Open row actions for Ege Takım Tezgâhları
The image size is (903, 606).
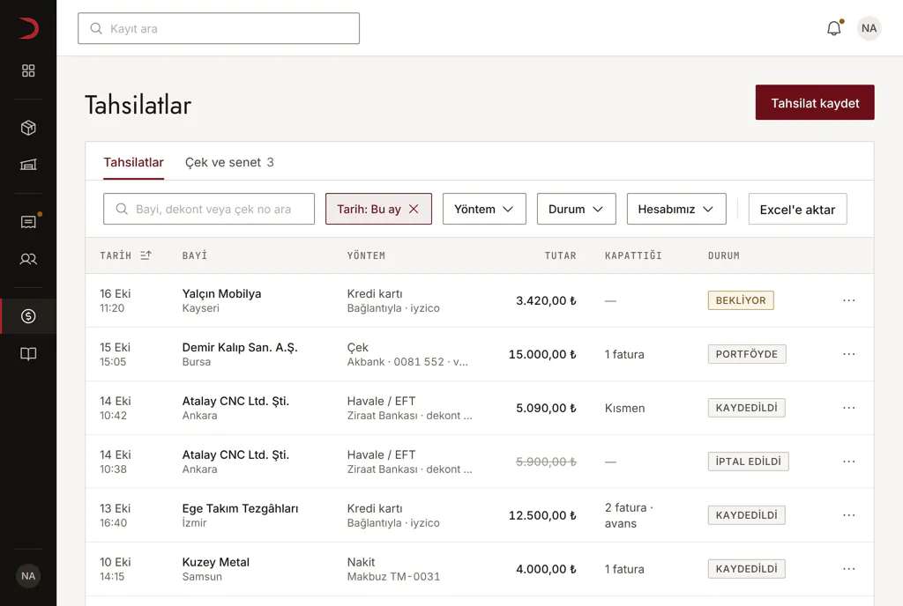pyautogui.click(x=849, y=515)
